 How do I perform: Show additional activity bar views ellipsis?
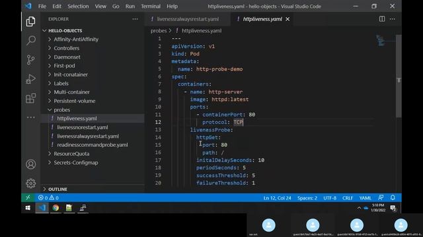pos(31,117)
